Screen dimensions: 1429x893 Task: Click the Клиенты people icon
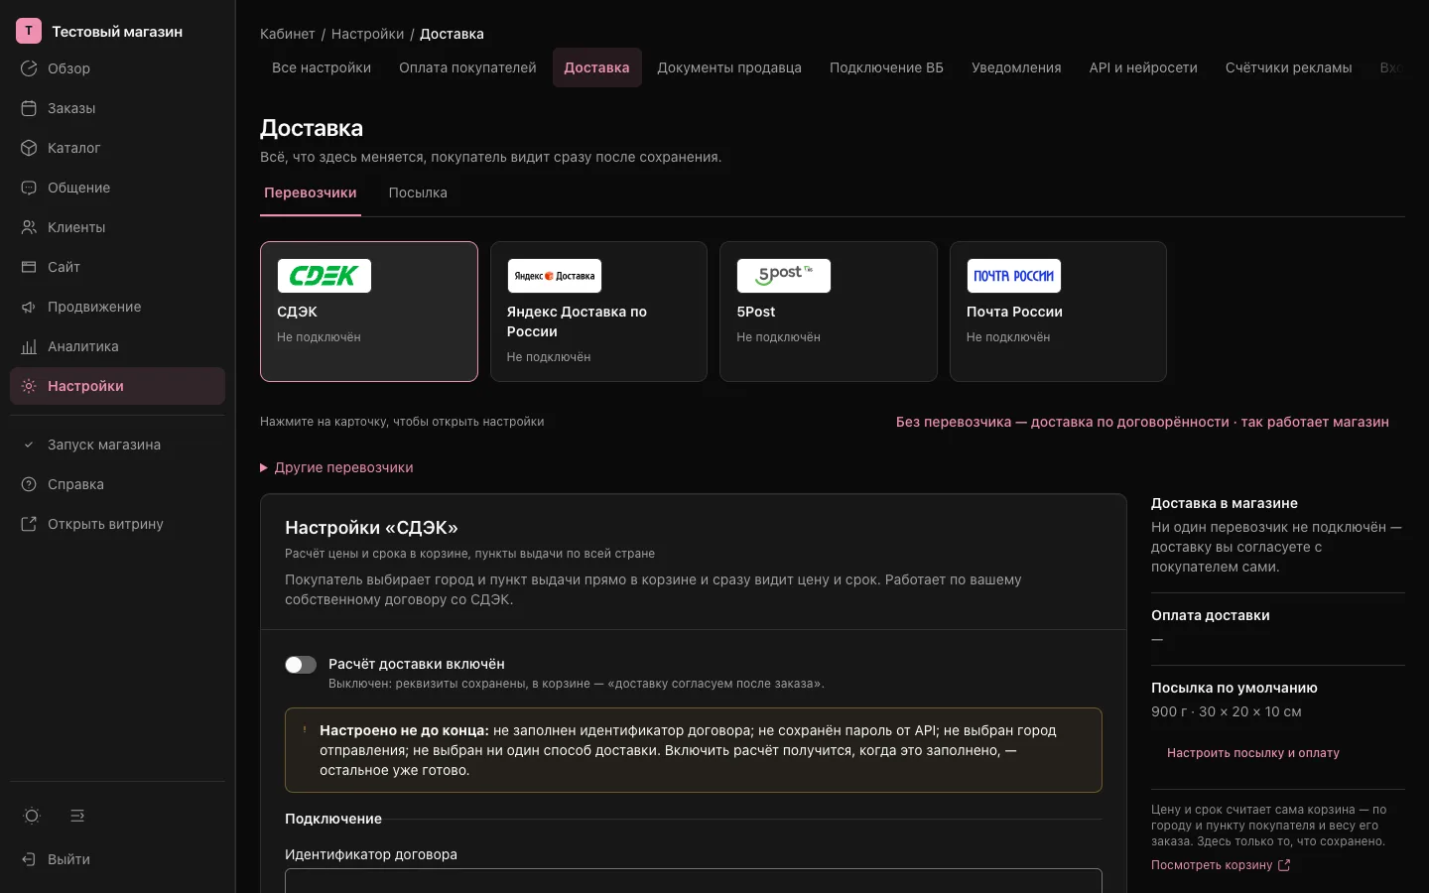click(x=29, y=227)
